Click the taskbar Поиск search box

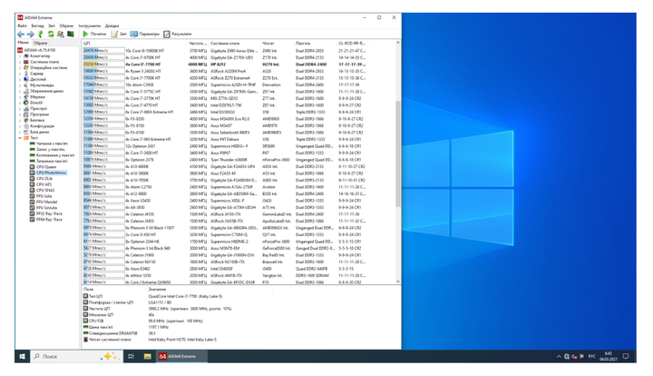(76, 356)
